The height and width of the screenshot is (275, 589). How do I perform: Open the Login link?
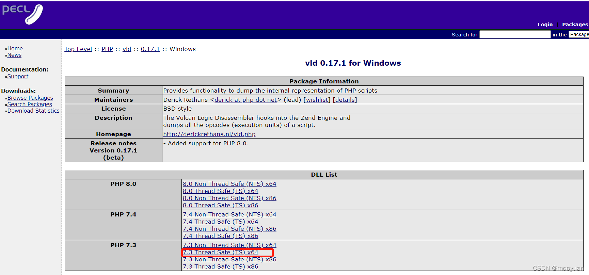pyautogui.click(x=545, y=25)
